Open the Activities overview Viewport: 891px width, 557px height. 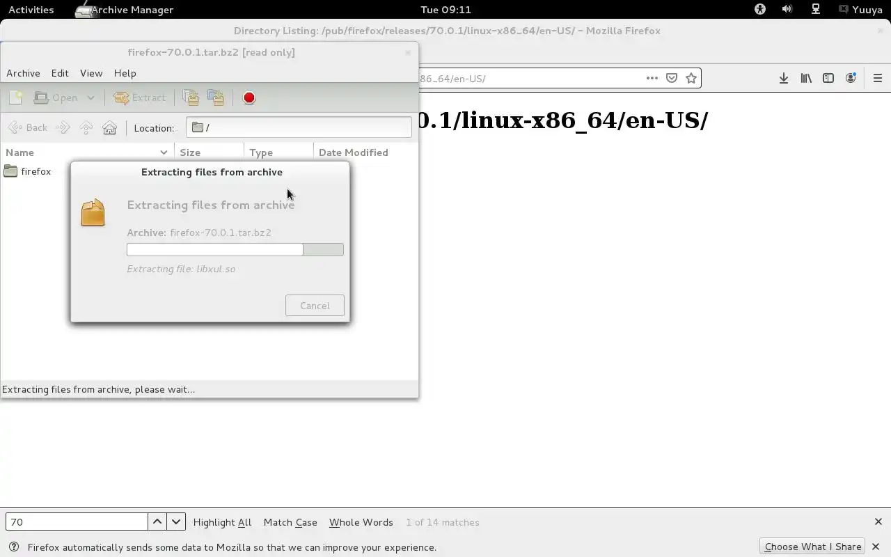[x=31, y=10]
